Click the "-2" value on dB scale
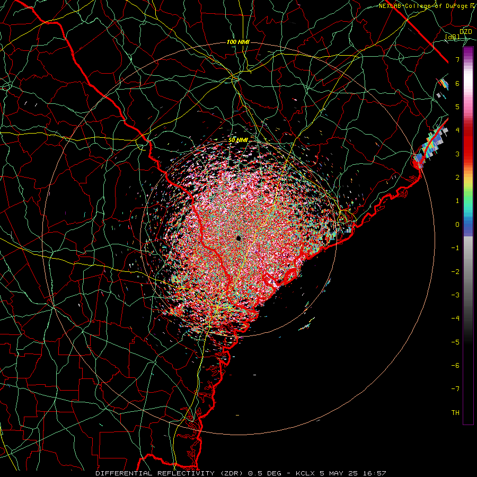The width and height of the screenshot is (477, 477). pos(455,272)
